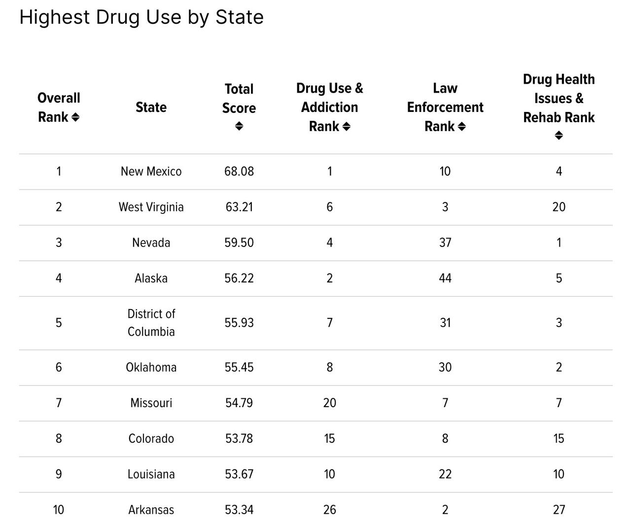This screenshot has height=525, width=631.
Task: Select the New Mexico row name
Action: click(x=151, y=172)
